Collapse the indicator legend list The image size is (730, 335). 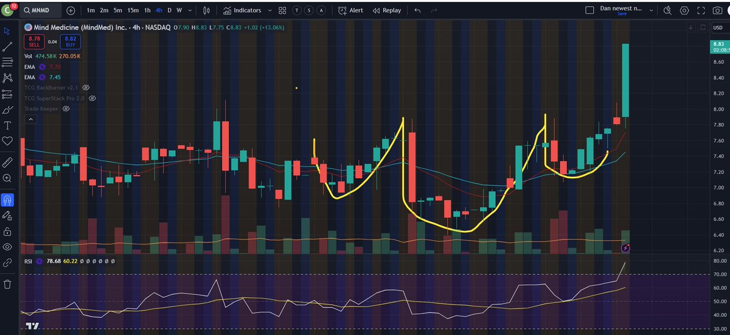pyautogui.click(x=30, y=120)
